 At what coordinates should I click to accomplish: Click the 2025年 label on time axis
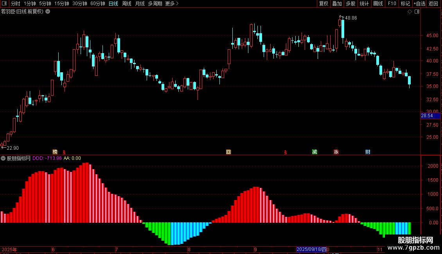(9, 250)
